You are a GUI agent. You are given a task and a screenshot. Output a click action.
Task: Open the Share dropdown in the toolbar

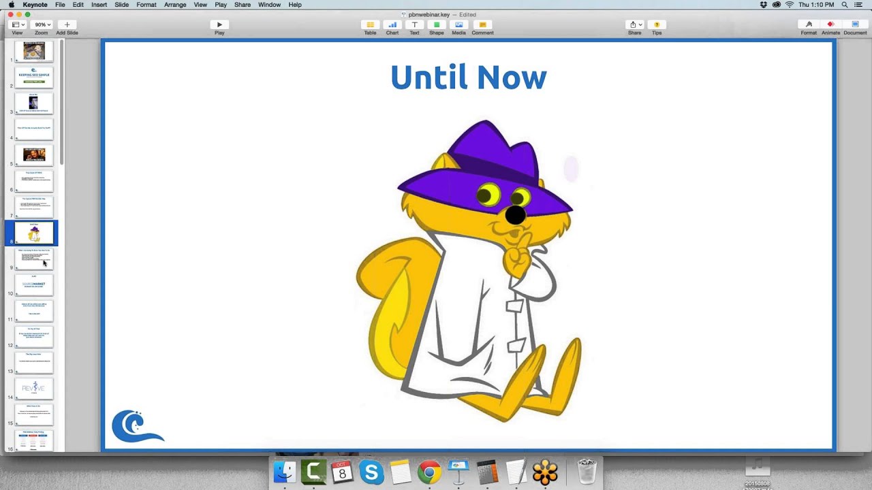point(635,24)
